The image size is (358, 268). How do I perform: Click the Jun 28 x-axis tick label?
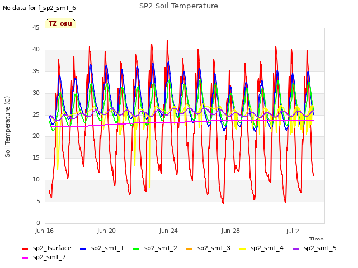click(230, 231)
